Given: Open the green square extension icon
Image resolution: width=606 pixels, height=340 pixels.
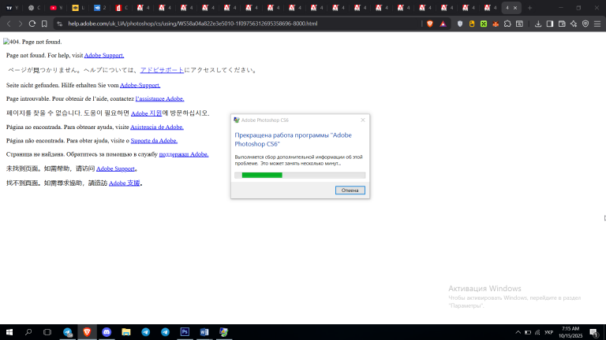Looking at the screenshot, I should point(484,24).
